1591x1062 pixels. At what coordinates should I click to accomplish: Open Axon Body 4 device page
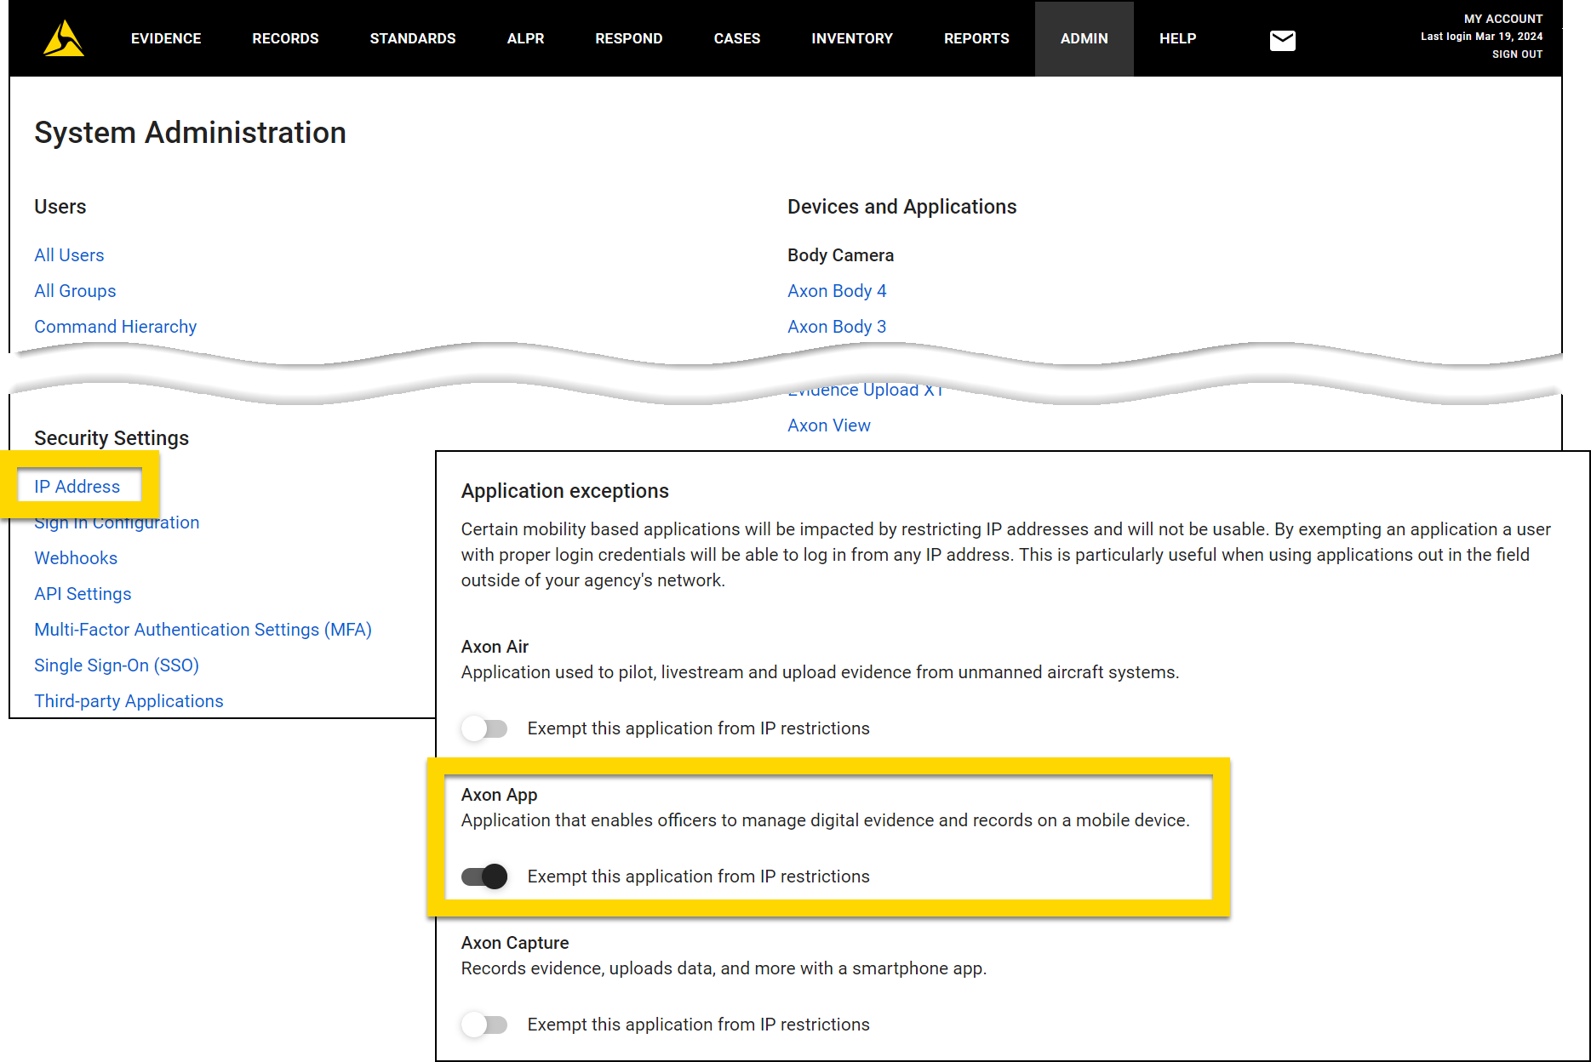pos(837,290)
